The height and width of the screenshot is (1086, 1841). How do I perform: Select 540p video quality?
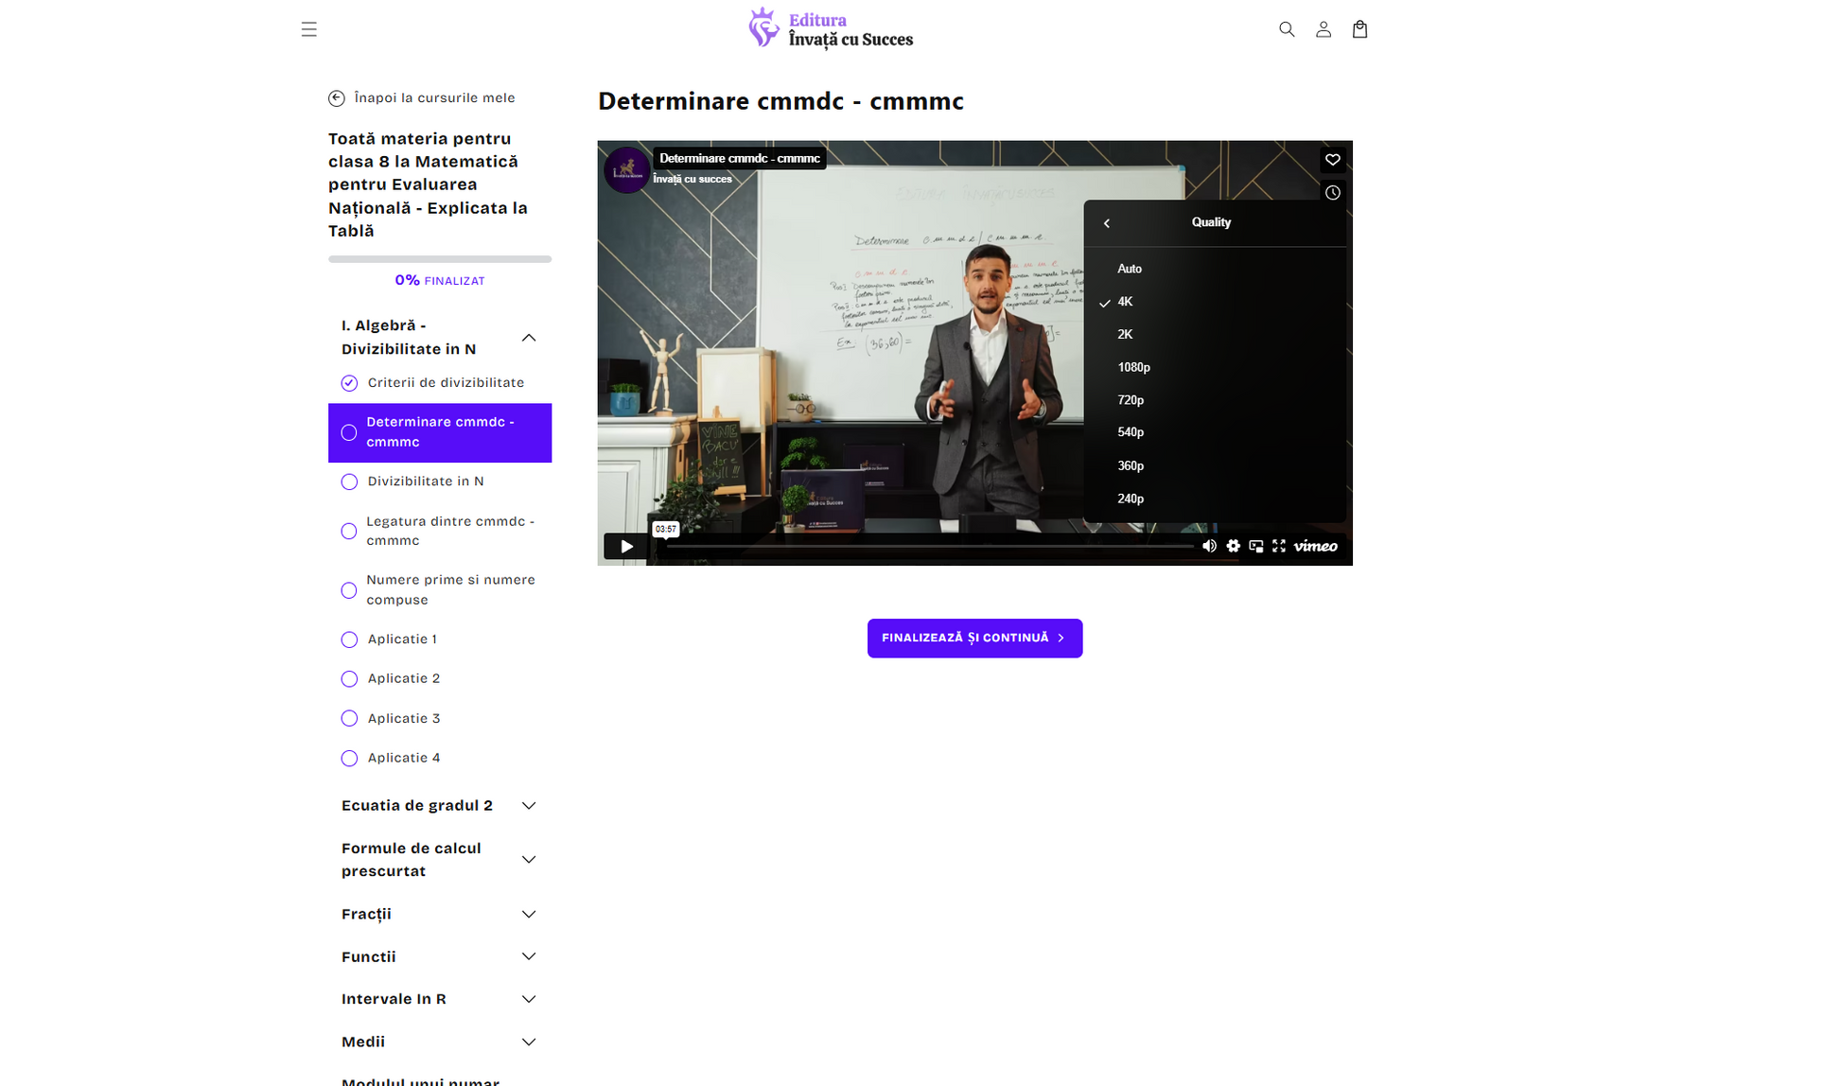[x=1214, y=432]
